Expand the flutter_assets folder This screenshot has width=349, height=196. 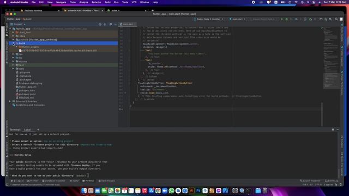pos(16,47)
